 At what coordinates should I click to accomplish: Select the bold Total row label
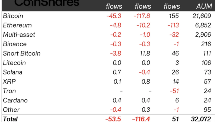click(10, 119)
